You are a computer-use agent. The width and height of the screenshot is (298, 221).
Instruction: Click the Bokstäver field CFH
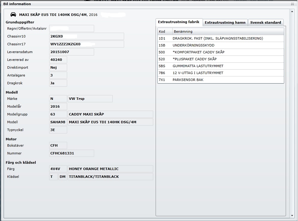(x=58, y=145)
